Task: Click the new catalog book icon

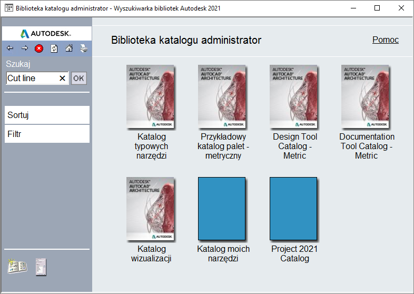Action: pyautogui.click(x=17, y=266)
